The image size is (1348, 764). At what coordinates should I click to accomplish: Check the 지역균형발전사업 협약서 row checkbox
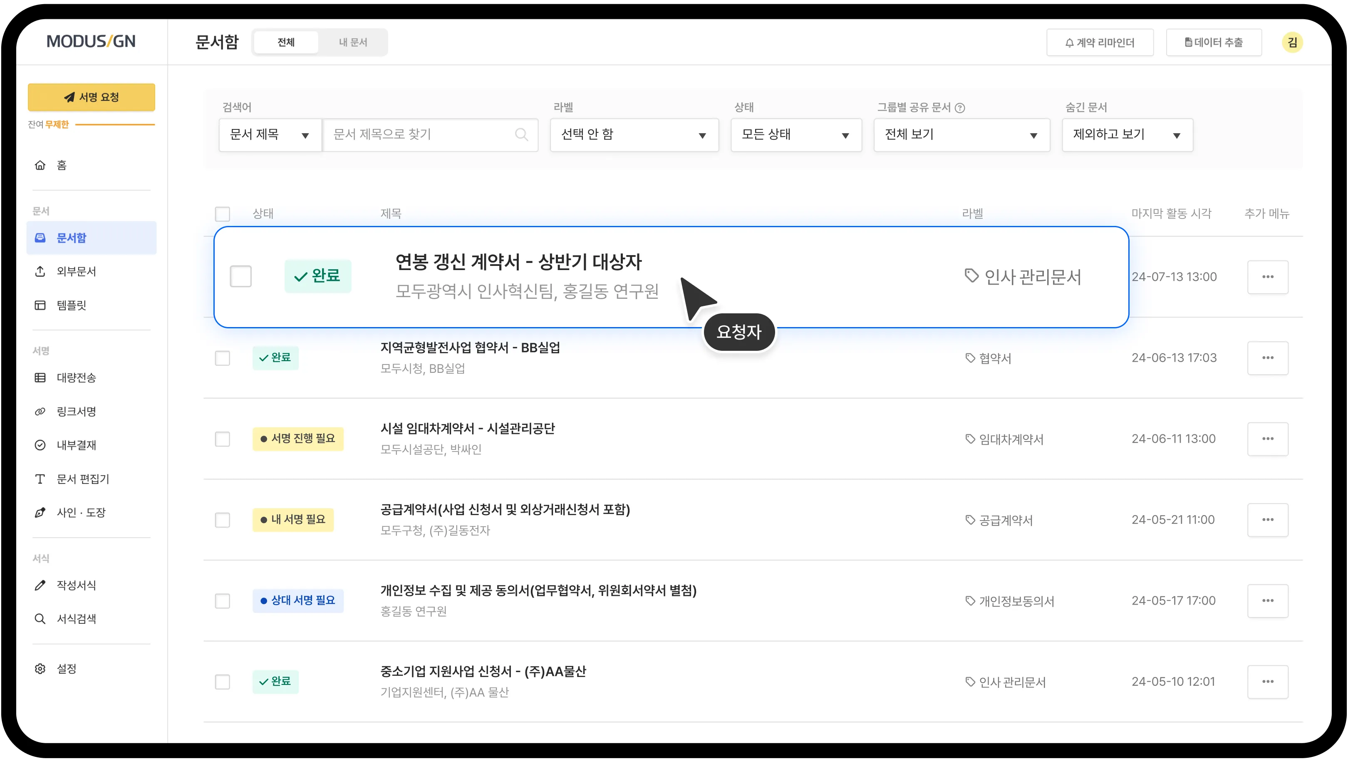[223, 358]
